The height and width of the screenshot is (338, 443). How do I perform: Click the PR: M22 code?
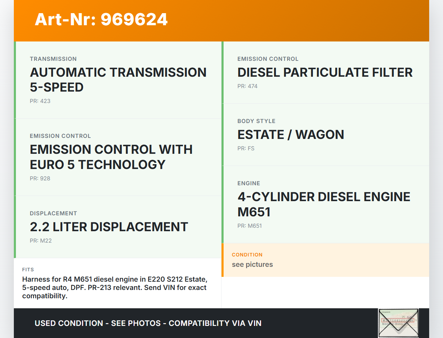[x=41, y=241]
